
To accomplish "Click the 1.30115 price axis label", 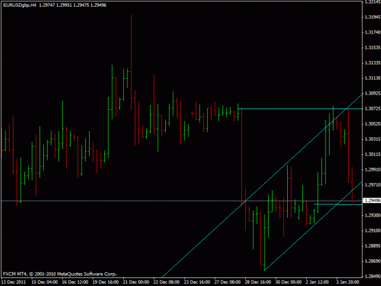I will click(x=372, y=154).
